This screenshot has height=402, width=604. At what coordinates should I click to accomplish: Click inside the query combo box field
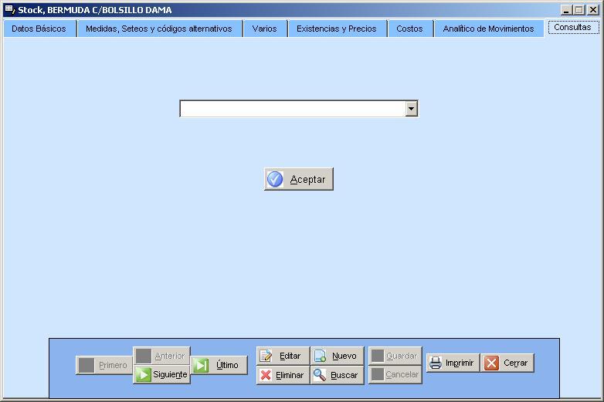(292, 109)
